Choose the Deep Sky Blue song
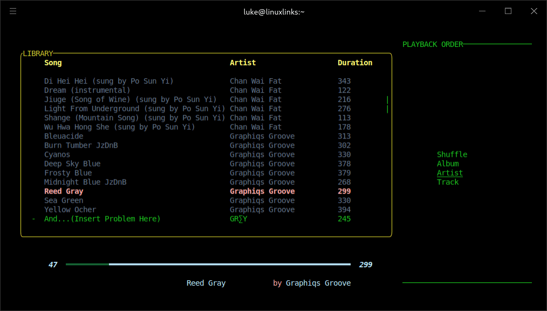The image size is (547, 311). (x=72, y=164)
